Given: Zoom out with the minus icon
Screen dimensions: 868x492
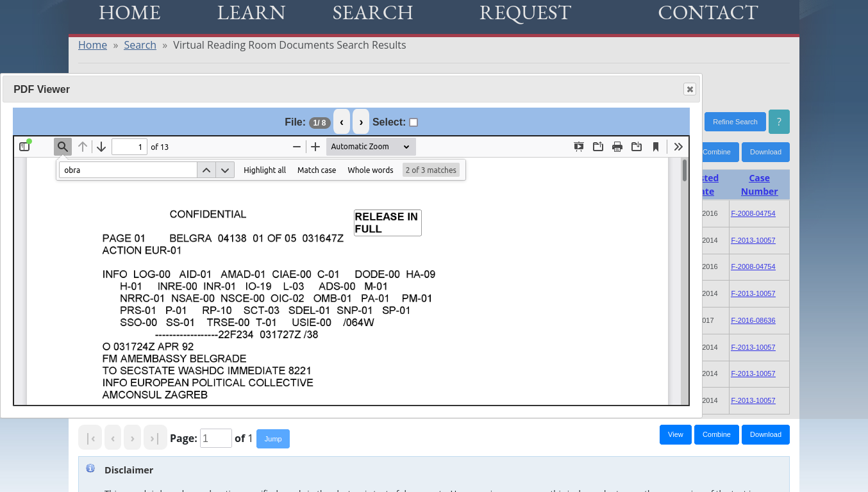Looking at the screenshot, I should (297, 147).
